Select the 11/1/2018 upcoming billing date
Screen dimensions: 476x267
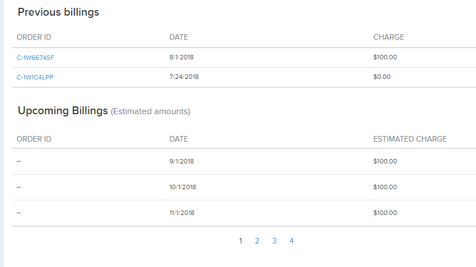pyautogui.click(x=182, y=213)
